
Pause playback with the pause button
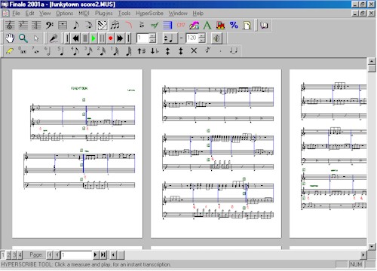pyautogui.click(x=102, y=38)
